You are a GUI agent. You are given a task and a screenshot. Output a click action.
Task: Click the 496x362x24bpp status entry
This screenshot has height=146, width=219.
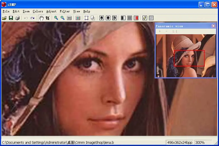(180, 143)
